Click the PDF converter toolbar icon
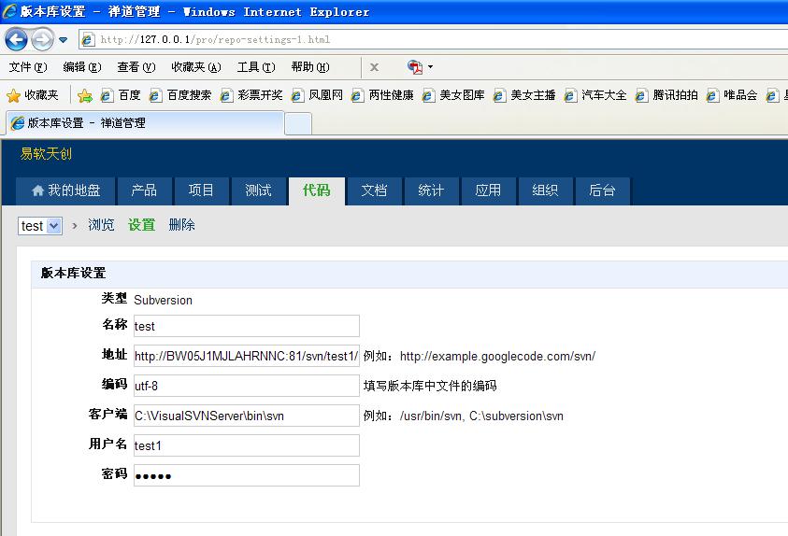Screen dimensions: 788x536 point(415,66)
